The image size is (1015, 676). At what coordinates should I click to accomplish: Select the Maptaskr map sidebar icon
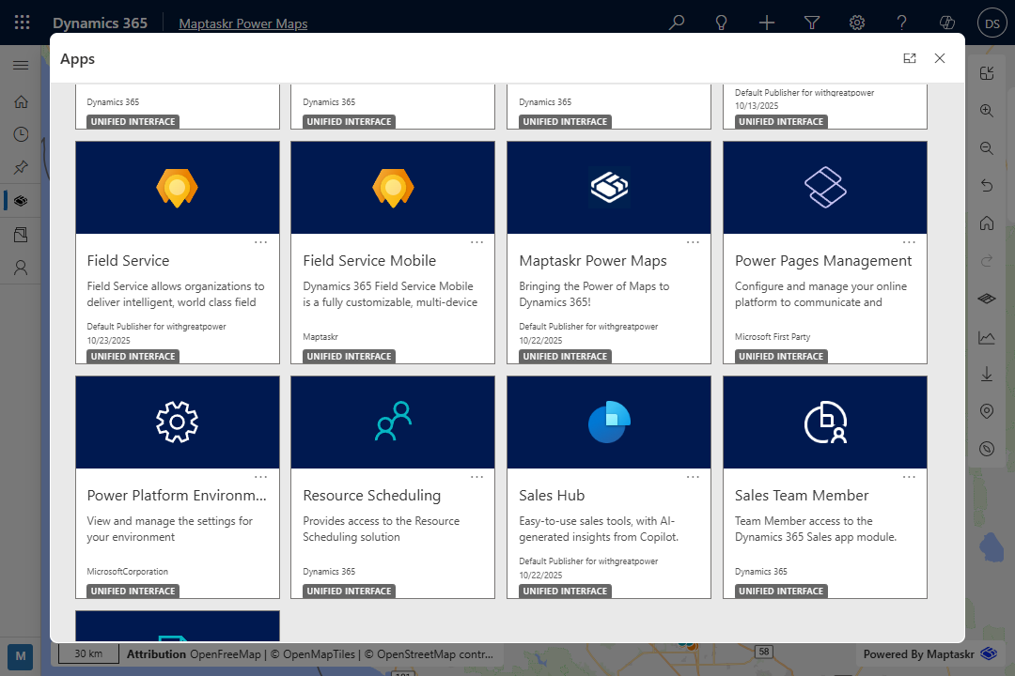pos(21,201)
